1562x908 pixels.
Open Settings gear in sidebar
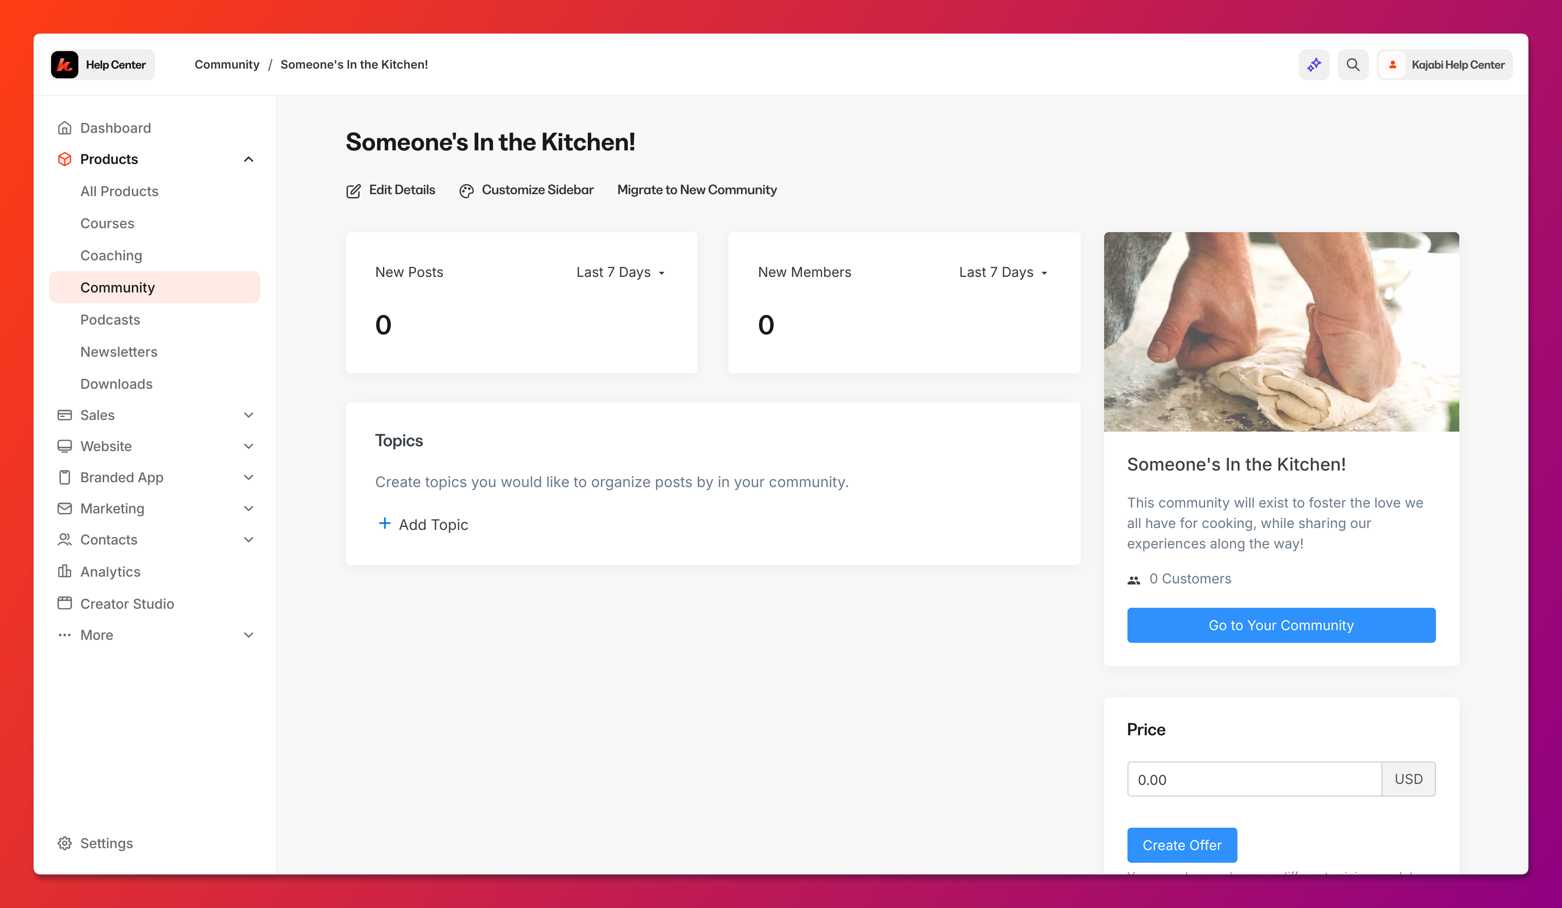pos(64,843)
